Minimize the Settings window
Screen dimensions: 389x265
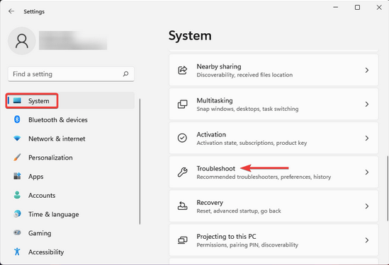point(335,8)
